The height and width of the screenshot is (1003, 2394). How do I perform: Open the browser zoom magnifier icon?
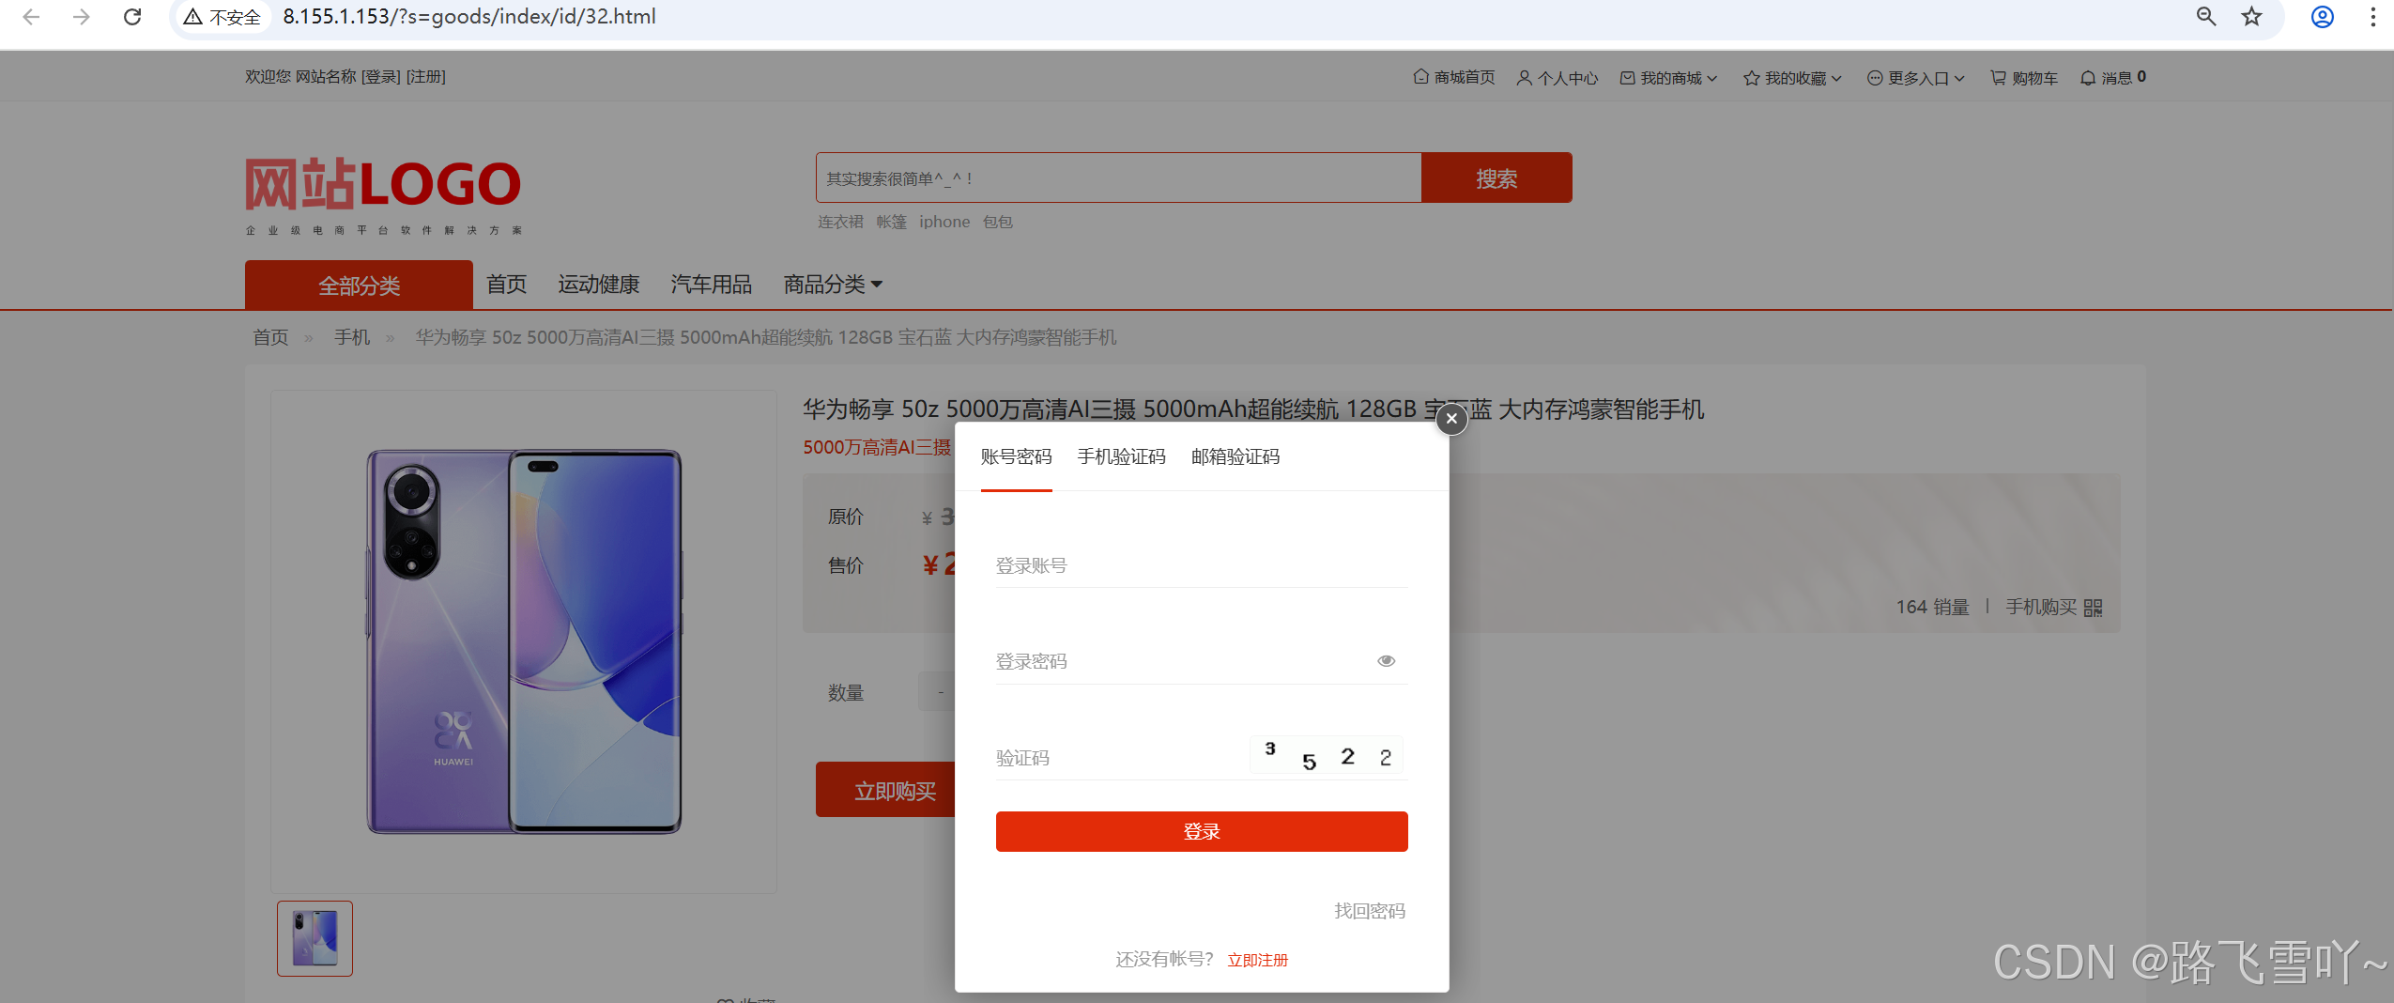pyautogui.click(x=2206, y=17)
